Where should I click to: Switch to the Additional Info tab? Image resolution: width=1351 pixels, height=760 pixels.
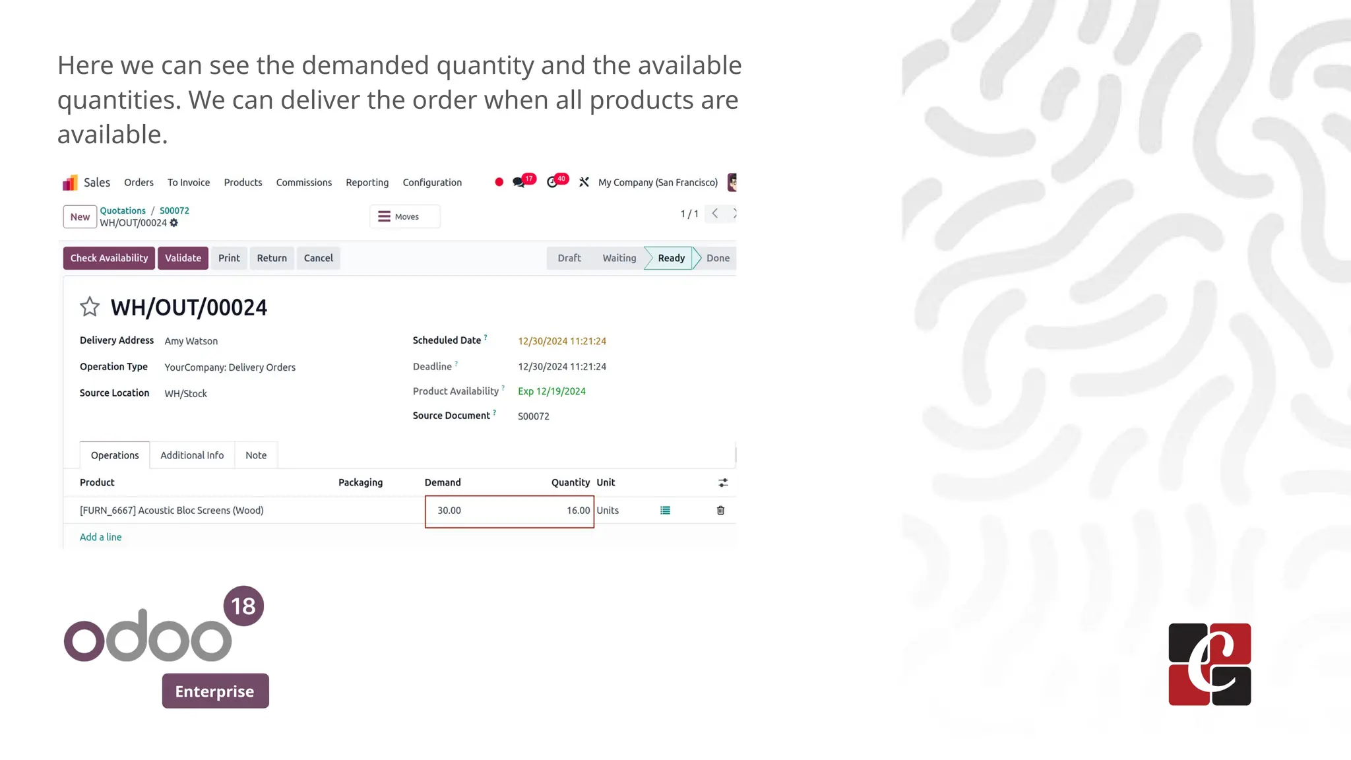[x=192, y=455]
